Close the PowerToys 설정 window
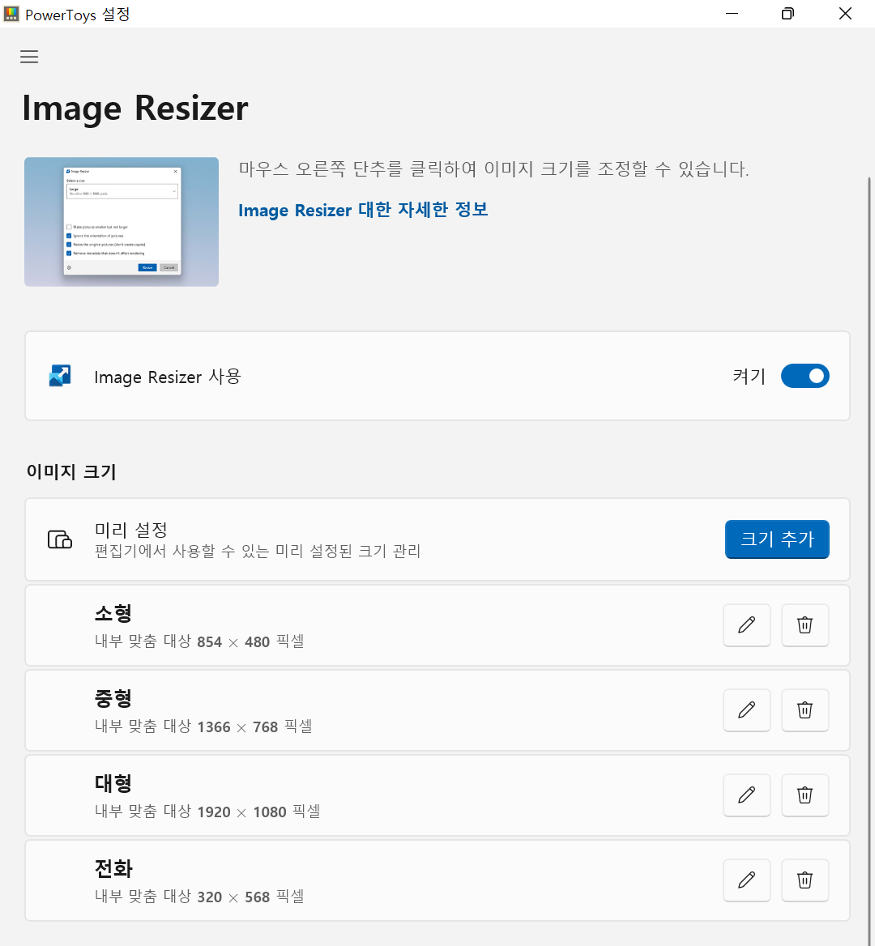Viewport: 875px width, 946px height. [846, 13]
